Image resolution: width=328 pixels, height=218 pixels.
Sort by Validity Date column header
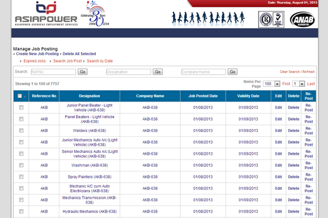[x=248, y=96]
